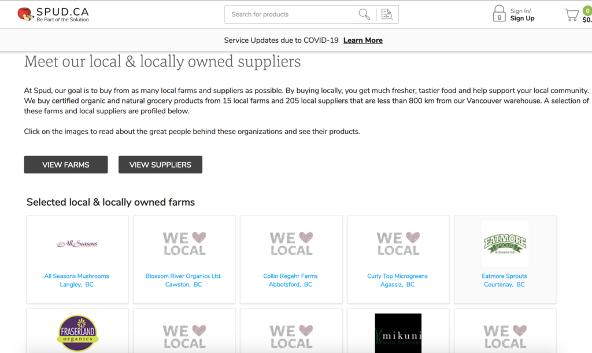
Task: Click the Sign Up link
Action: point(522,18)
